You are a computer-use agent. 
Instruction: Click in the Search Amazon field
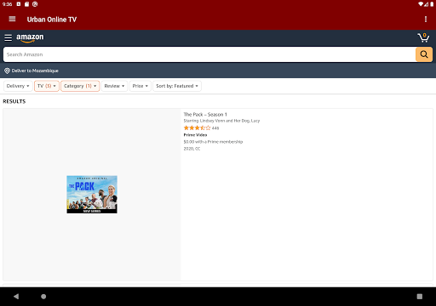(209, 54)
